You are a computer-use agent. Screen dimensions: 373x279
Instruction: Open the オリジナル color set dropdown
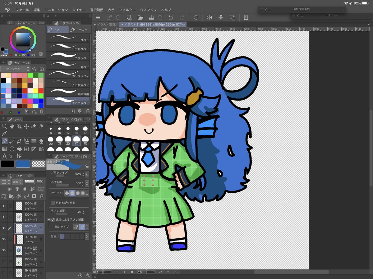15,69
